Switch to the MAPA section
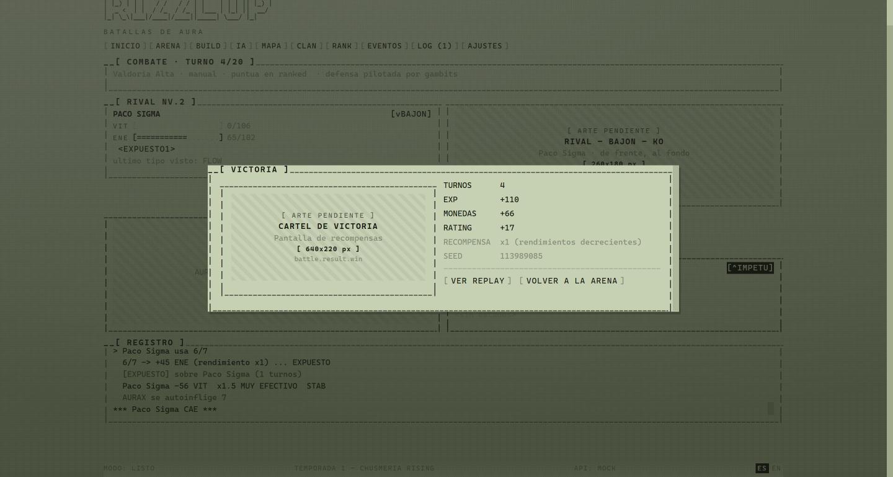 click(x=271, y=46)
